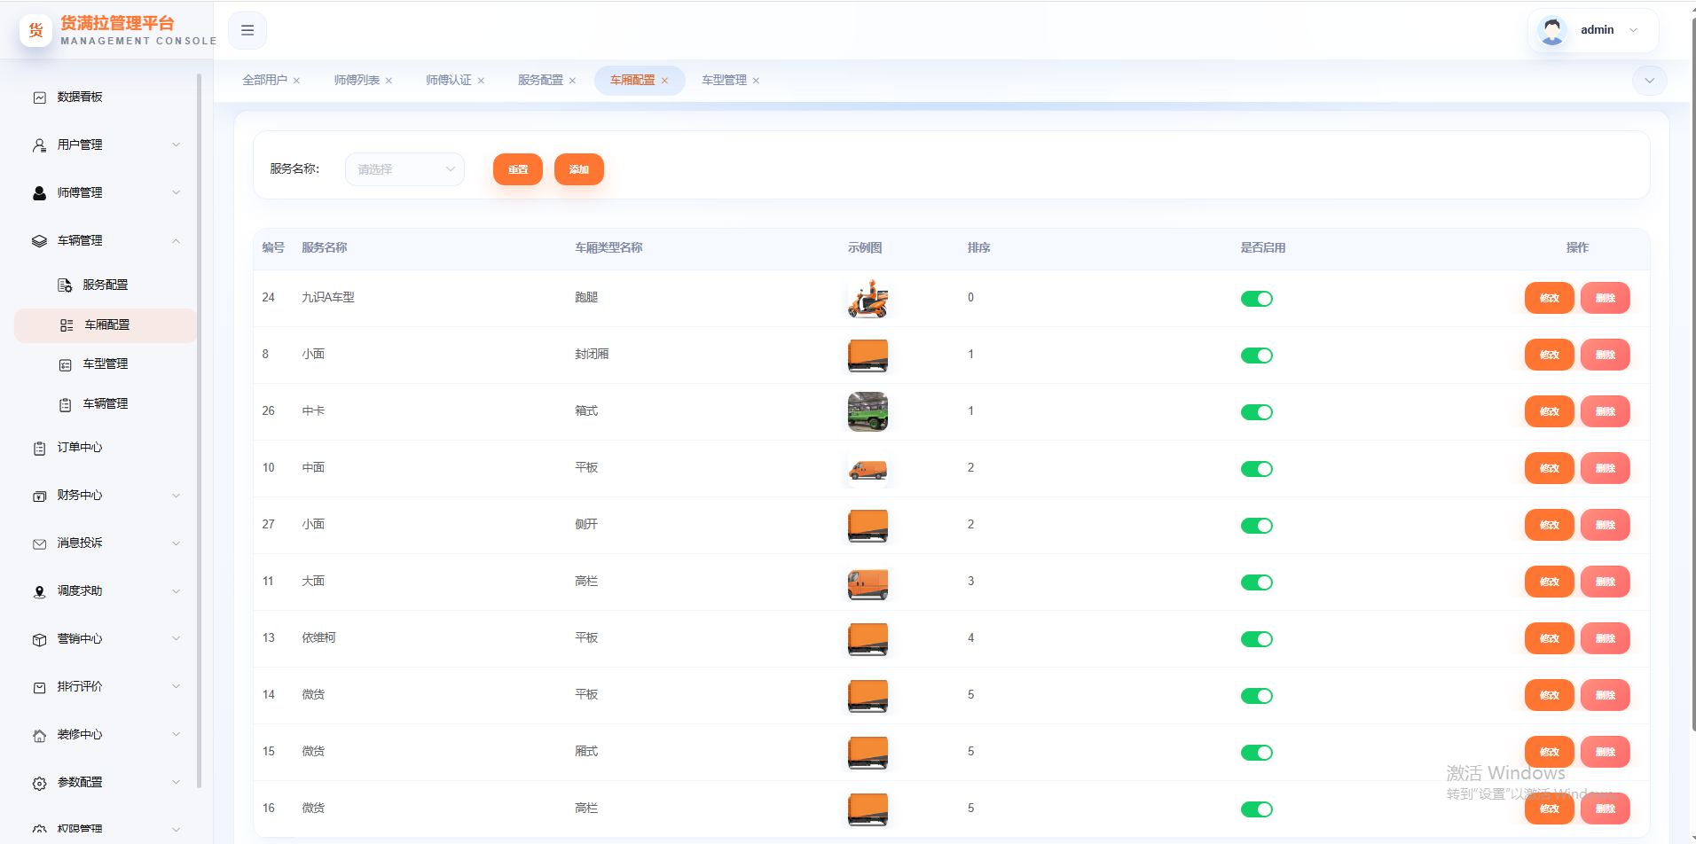Switch to the 全部用户 tab

pos(264,80)
